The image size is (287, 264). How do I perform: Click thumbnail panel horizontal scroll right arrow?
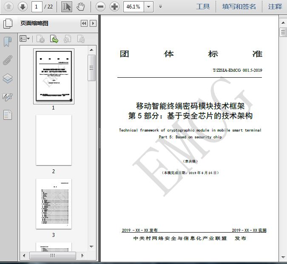point(82,256)
